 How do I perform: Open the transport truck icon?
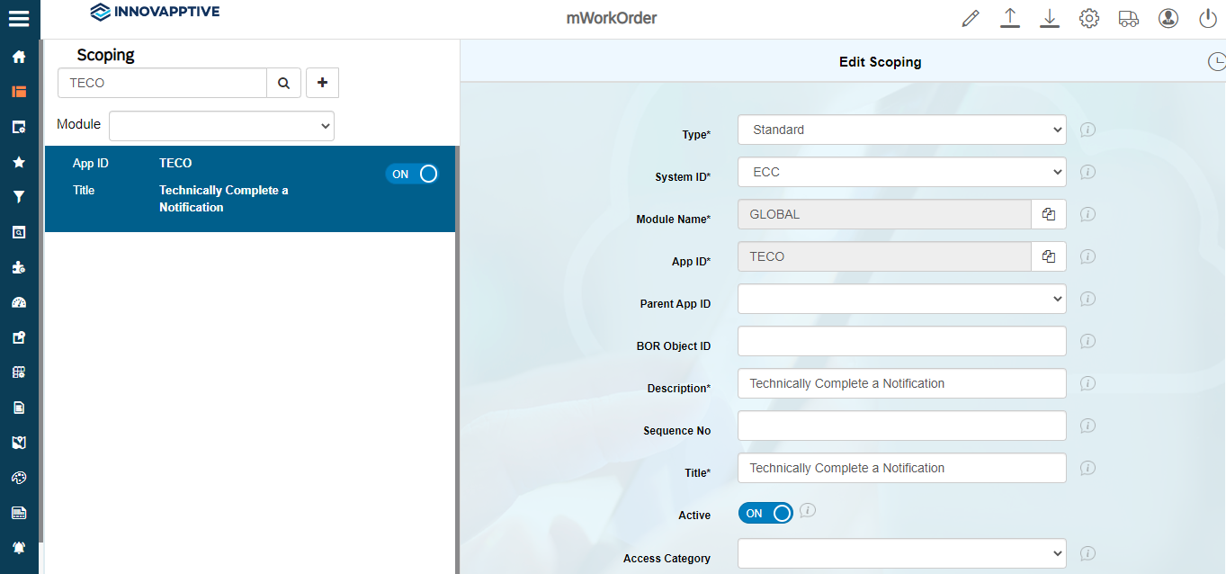point(1128,19)
